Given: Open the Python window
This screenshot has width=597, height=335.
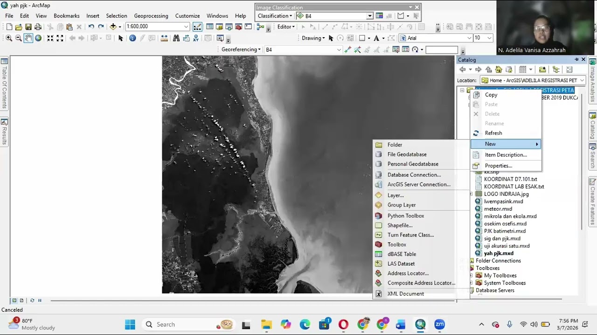Looking at the screenshot, I should pos(248,27).
